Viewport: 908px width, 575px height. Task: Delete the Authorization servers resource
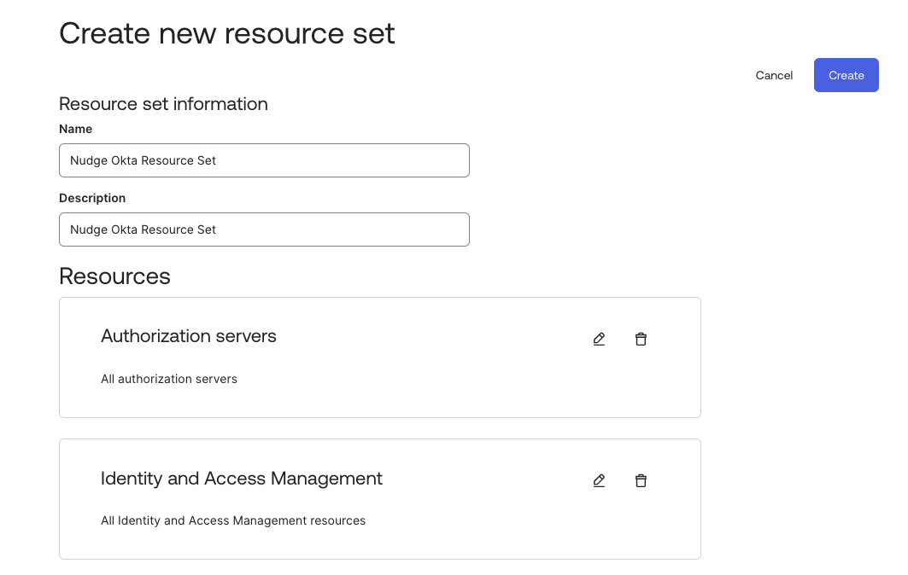[x=641, y=339]
